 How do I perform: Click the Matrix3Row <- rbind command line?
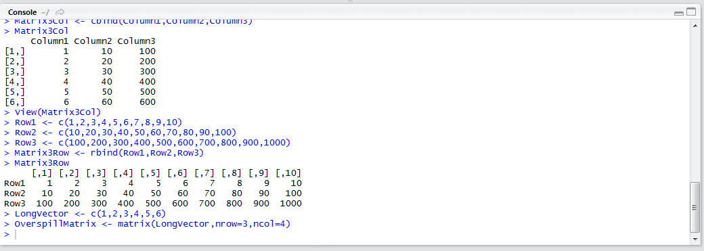point(104,153)
